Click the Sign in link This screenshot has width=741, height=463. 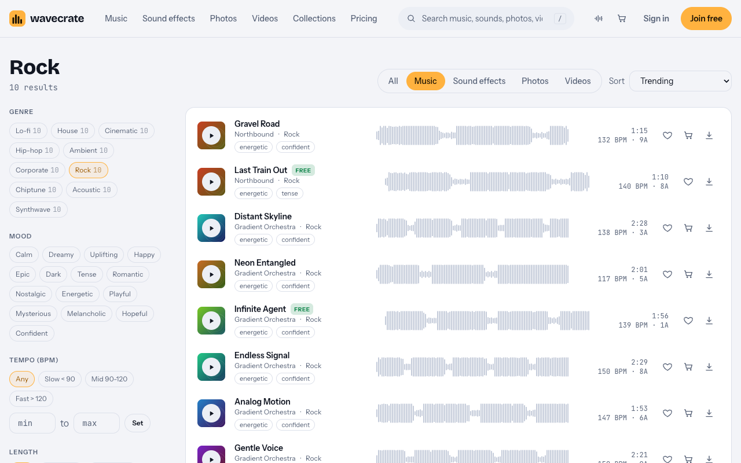656,19
